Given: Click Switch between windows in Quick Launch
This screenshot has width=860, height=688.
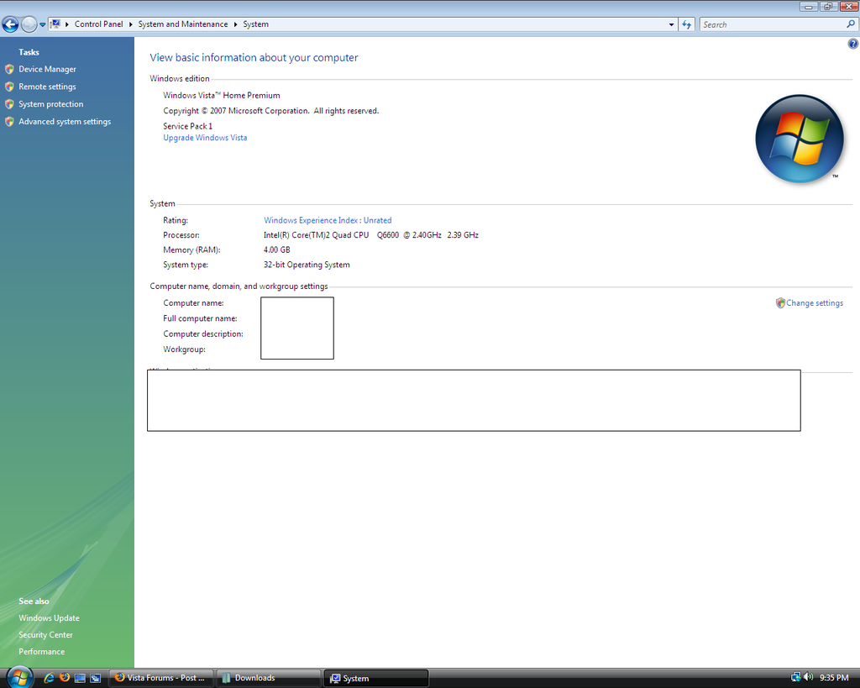Looking at the screenshot, I should click(96, 678).
